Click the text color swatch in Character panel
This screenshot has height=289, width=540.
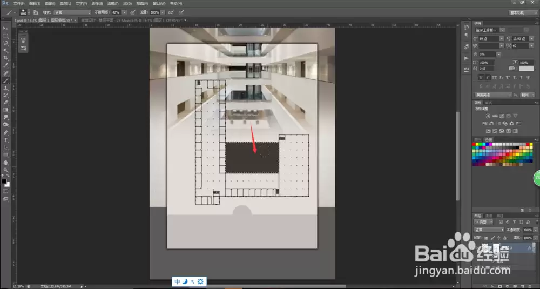(526, 69)
